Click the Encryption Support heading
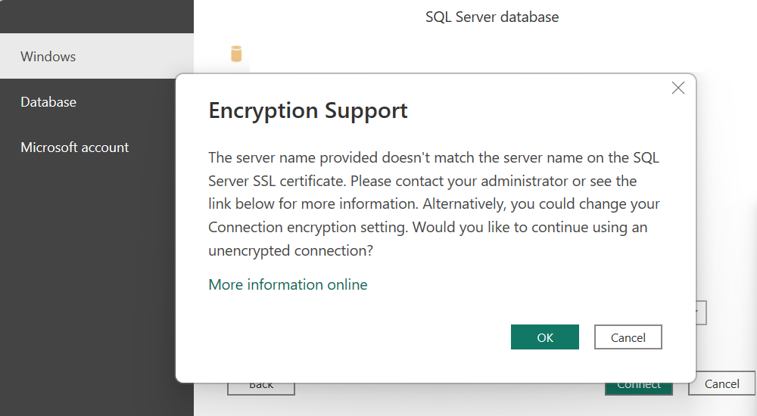The image size is (757, 416). point(308,111)
